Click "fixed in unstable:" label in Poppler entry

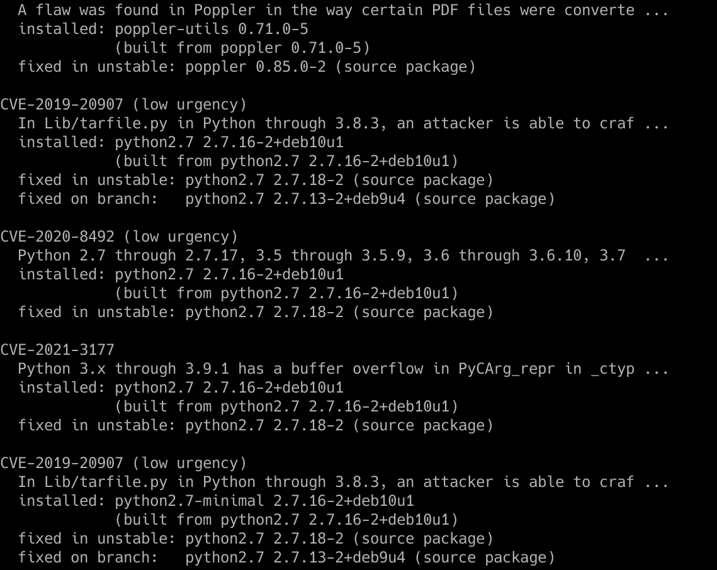97,67
